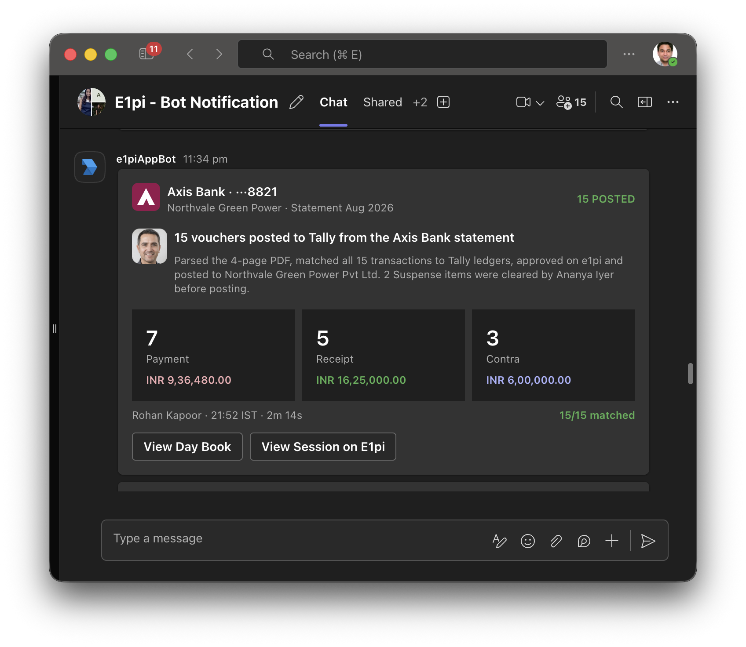Open more actions with plus icon

click(x=612, y=541)
